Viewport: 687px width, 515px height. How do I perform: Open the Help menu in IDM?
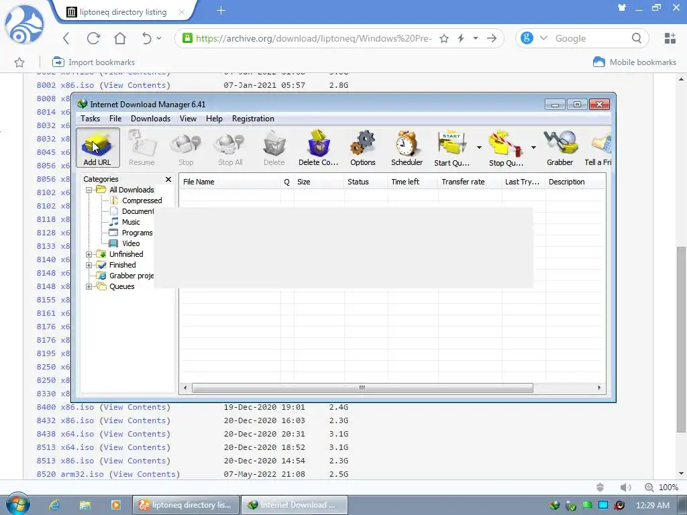(x=214, y=119)
